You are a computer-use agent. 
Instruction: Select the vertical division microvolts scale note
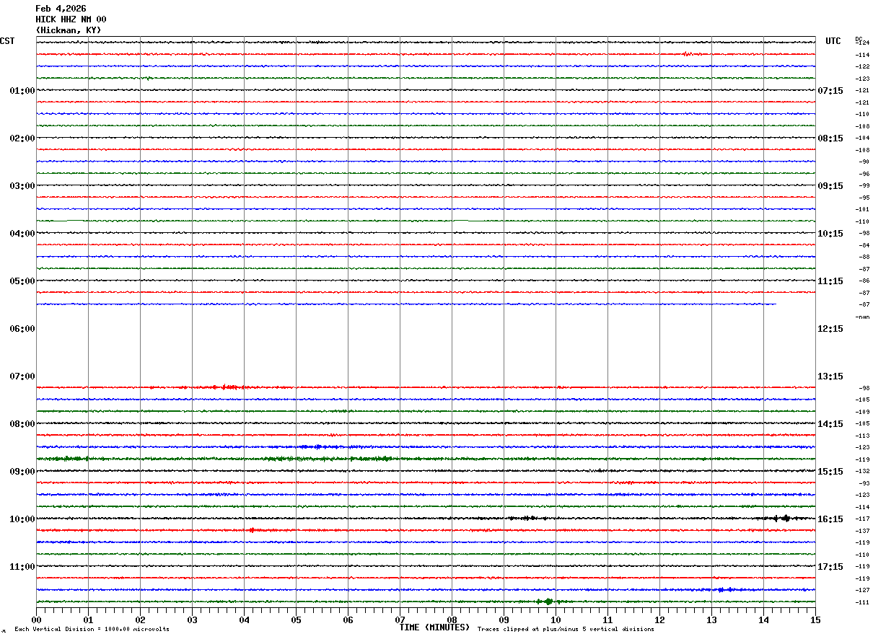point(92,630)
